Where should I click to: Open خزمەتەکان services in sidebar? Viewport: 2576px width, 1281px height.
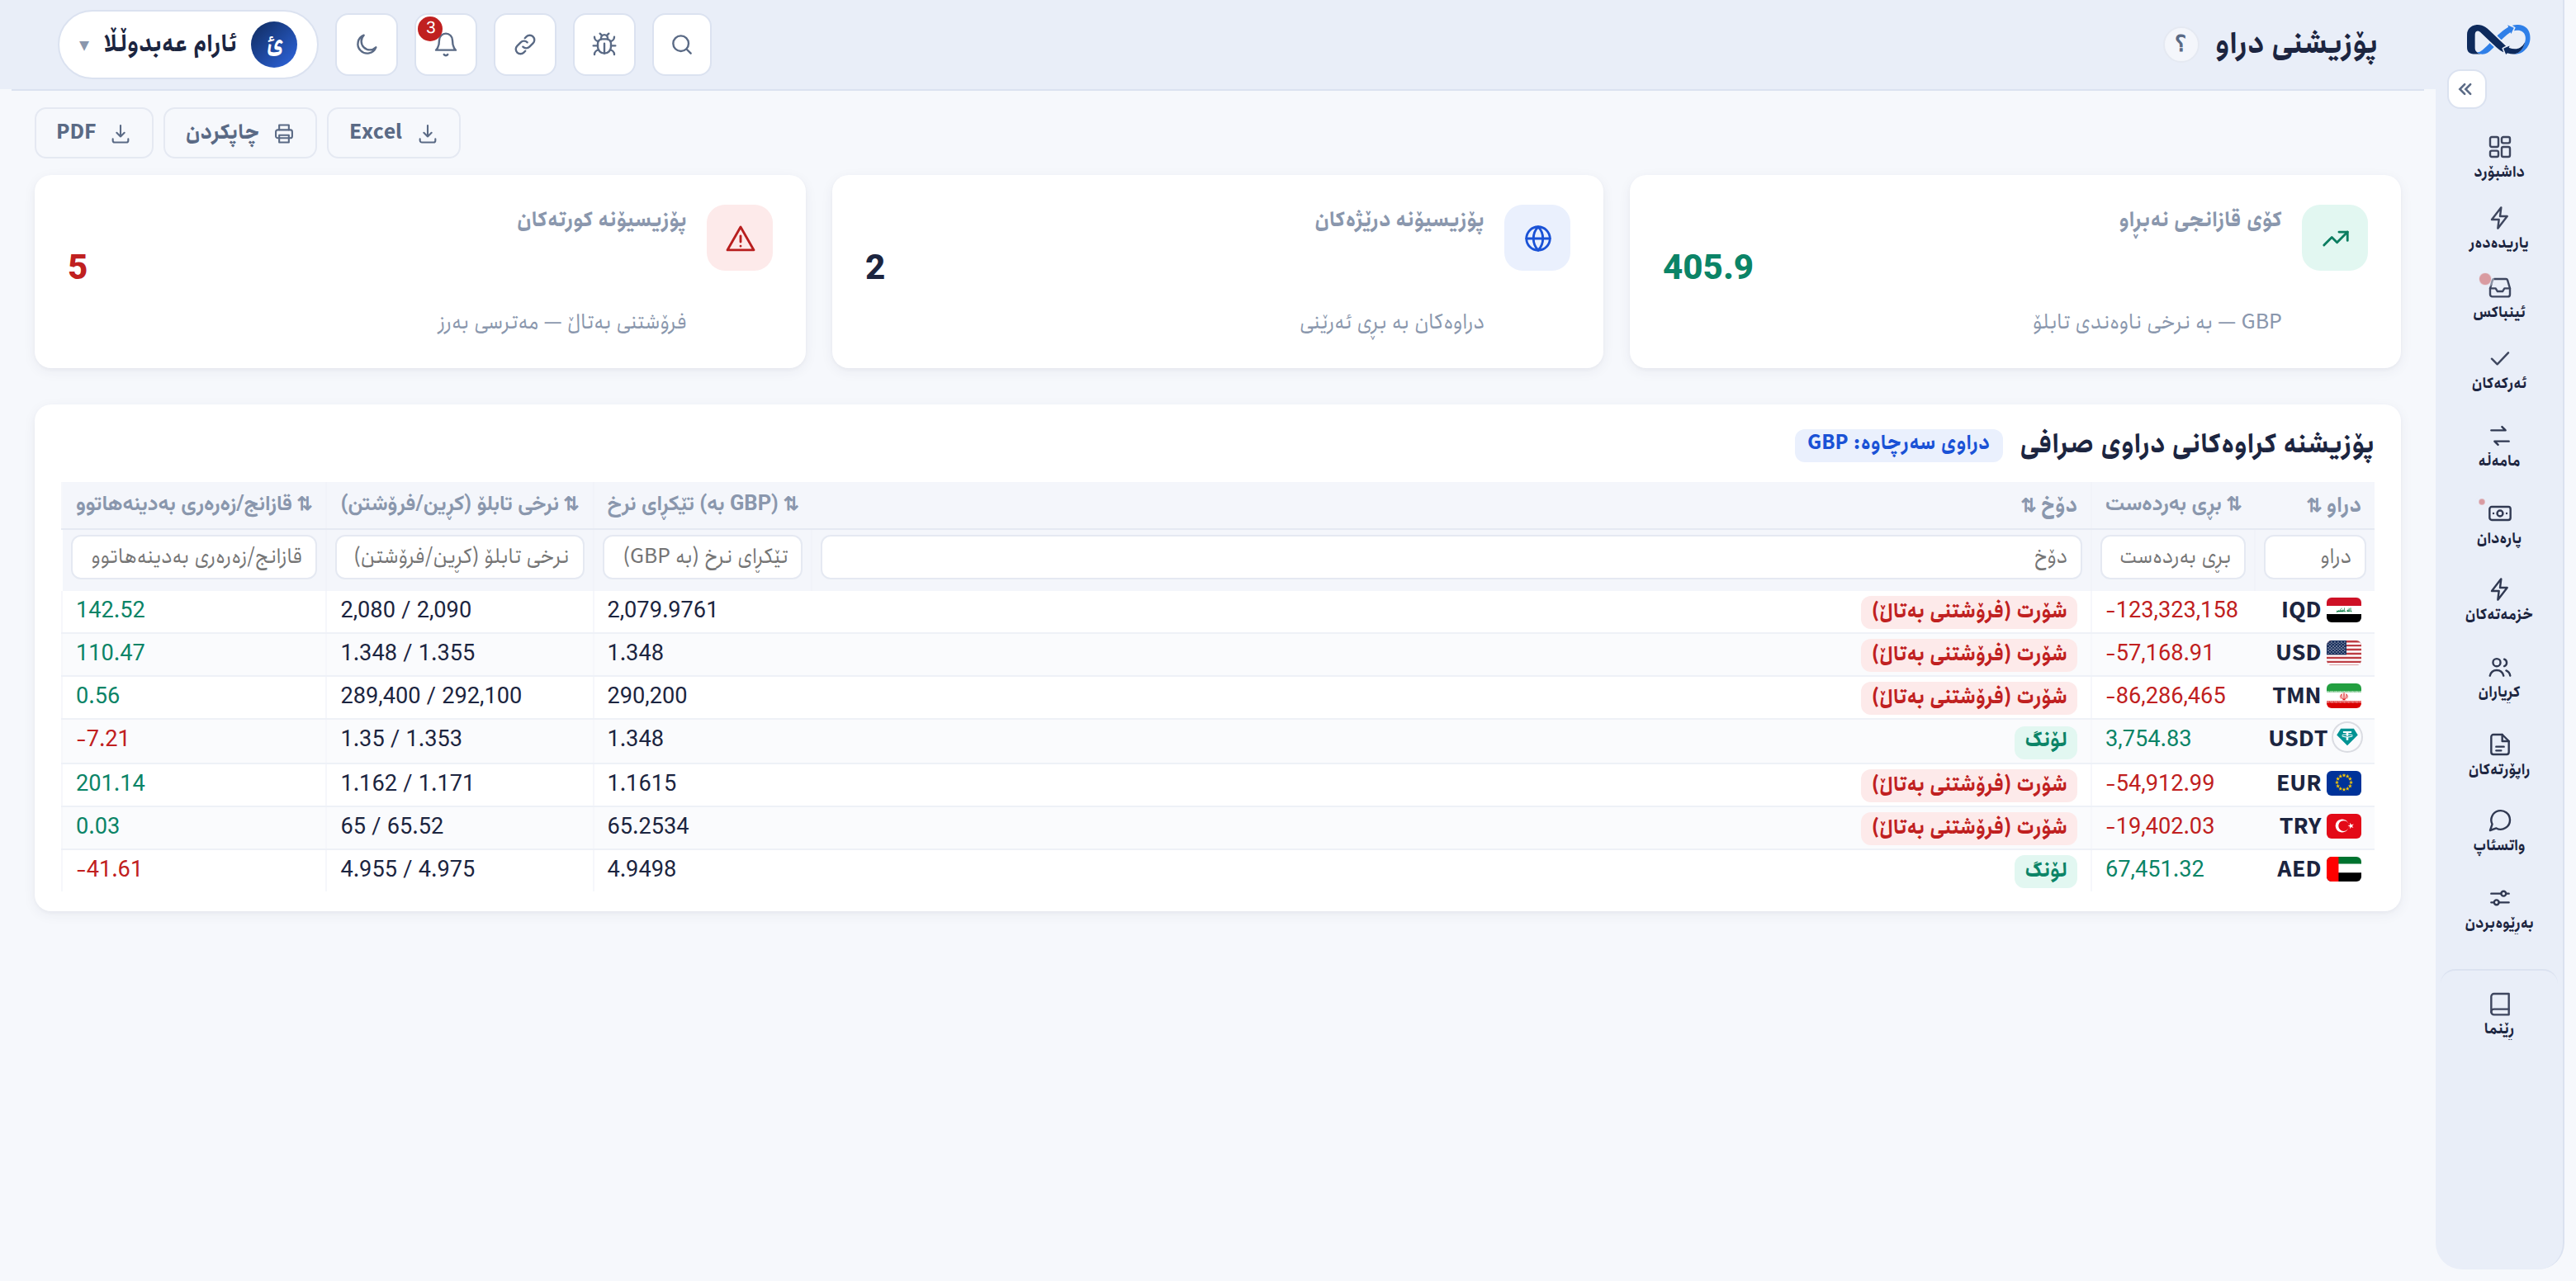point(2498,600)
